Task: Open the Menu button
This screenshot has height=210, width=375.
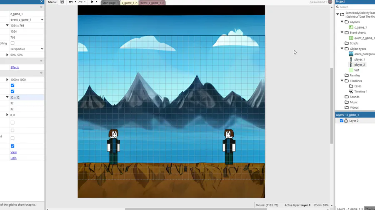Action: (52, 2)
